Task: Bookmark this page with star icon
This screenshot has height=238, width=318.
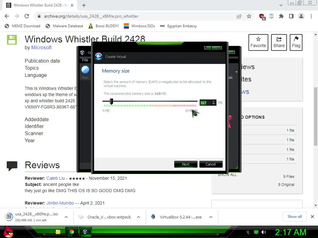Action: (249, 16)
